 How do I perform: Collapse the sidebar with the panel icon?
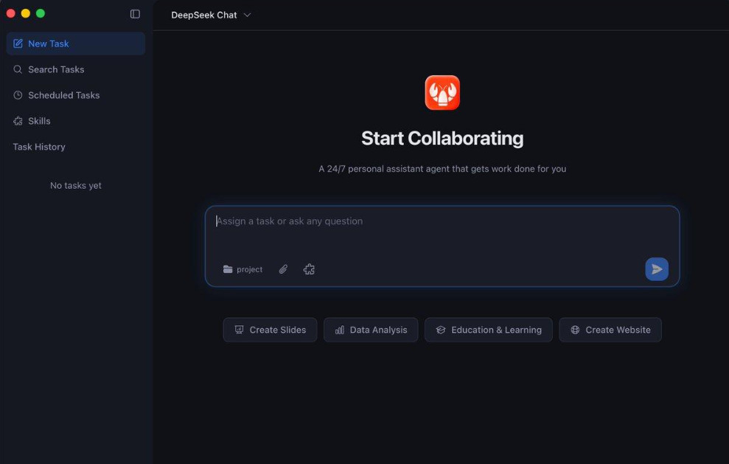click(135, 14)
